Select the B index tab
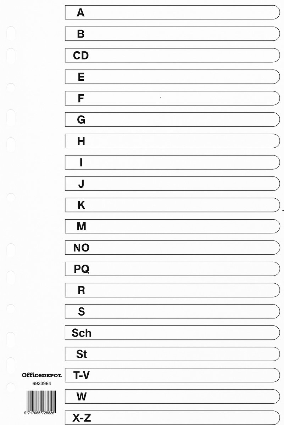284x425 pixels. click(x=172, y=34)
